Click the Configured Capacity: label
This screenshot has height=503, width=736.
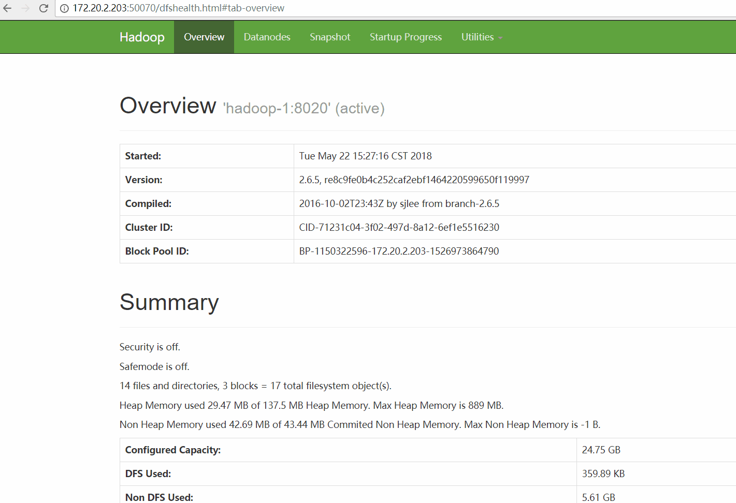point(173,450)
